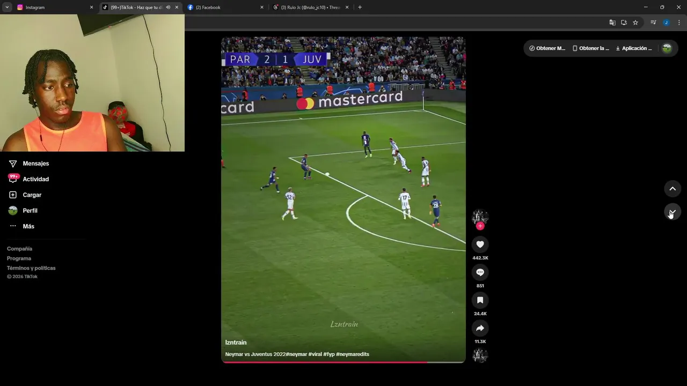Screen dimensions: 687x386
Task: Open the Chrome profile J avatar
Action: pyautogui.click(x=666, y=23)
